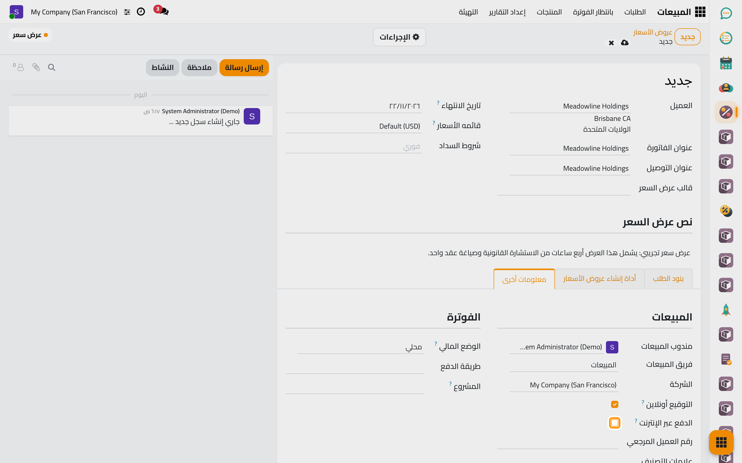
Task: Open the إعداد التقارير menu
Action: 507,12
